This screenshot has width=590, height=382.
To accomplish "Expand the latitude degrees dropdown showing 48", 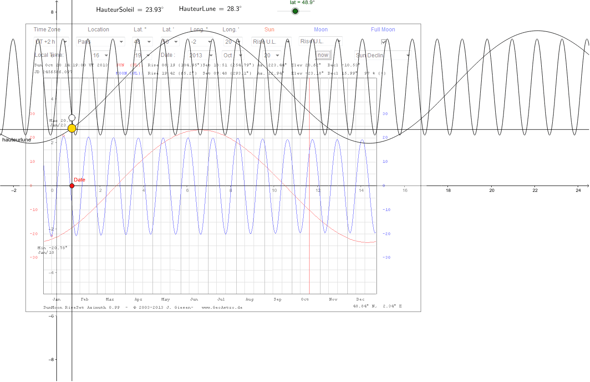I will pos(142,41).
